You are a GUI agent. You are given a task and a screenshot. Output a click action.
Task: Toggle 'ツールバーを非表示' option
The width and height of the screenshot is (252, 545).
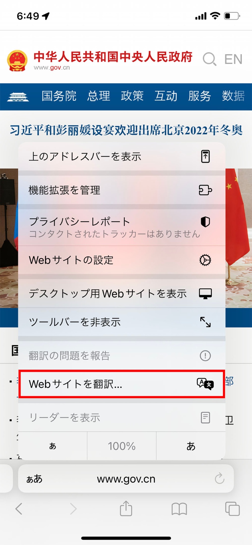[122, 322]
